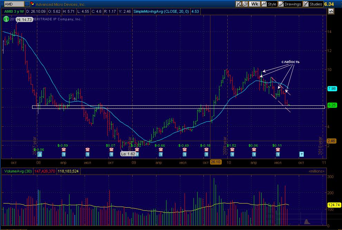Expand the AMD symbol dropdown arrow
This screenshot has height=230, width=342.
27,4
